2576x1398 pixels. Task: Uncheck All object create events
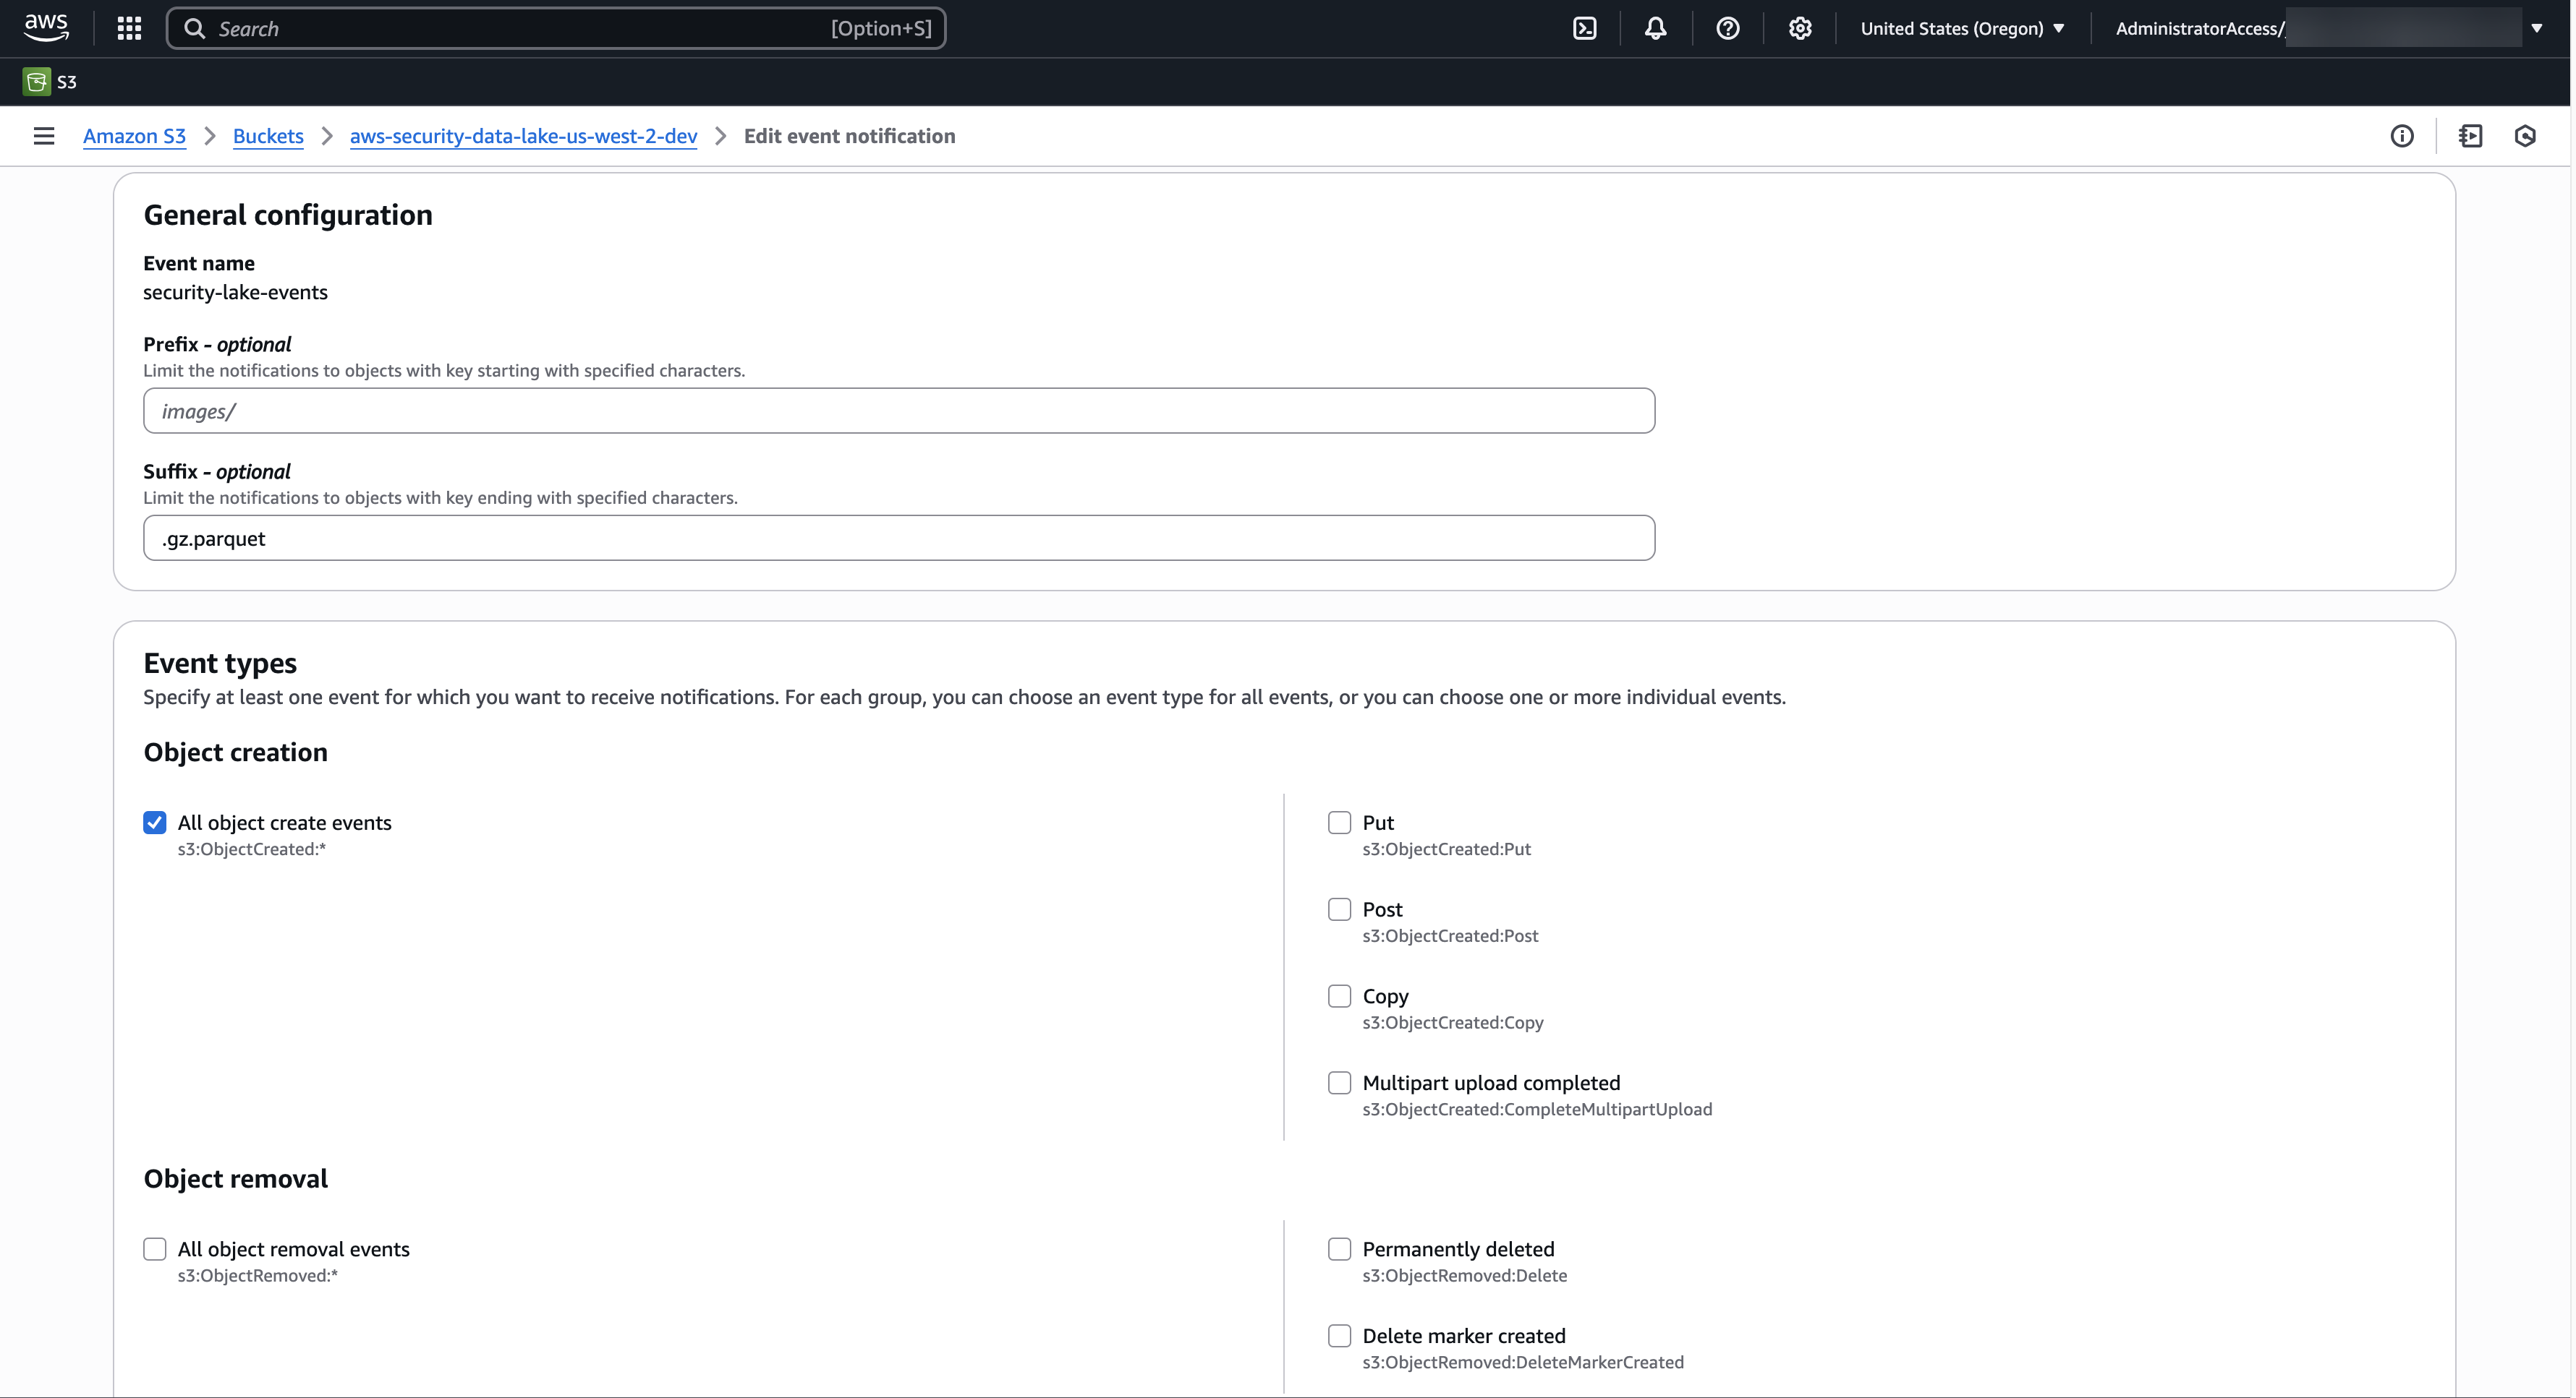pyautogui.click(x=155, y=823)
